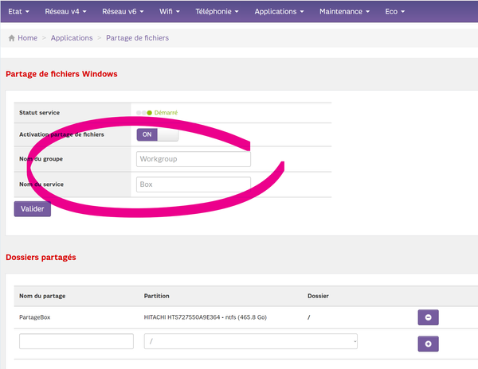The height and width of the screenshot is (369, 478).
Task: Open the Wifi menu
Action: 169,12
